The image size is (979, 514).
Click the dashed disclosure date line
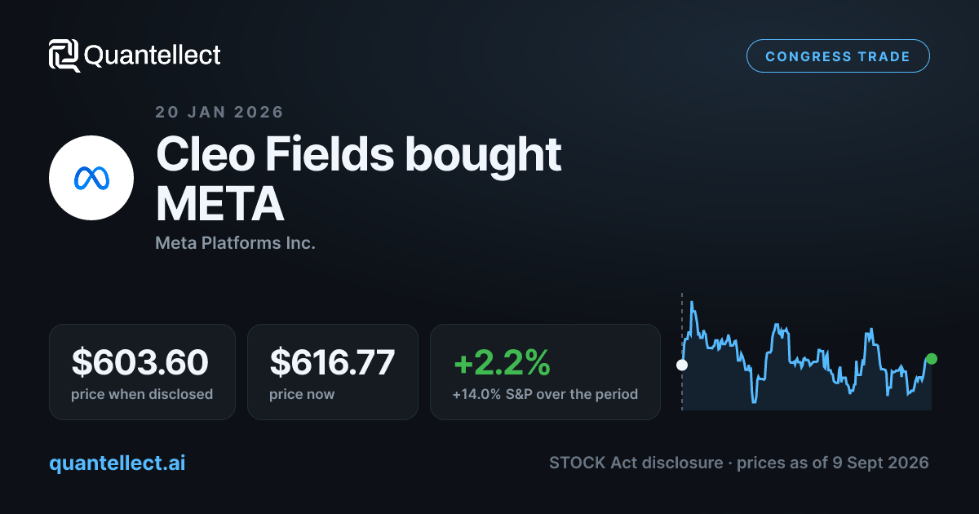(x=682, y=351)
